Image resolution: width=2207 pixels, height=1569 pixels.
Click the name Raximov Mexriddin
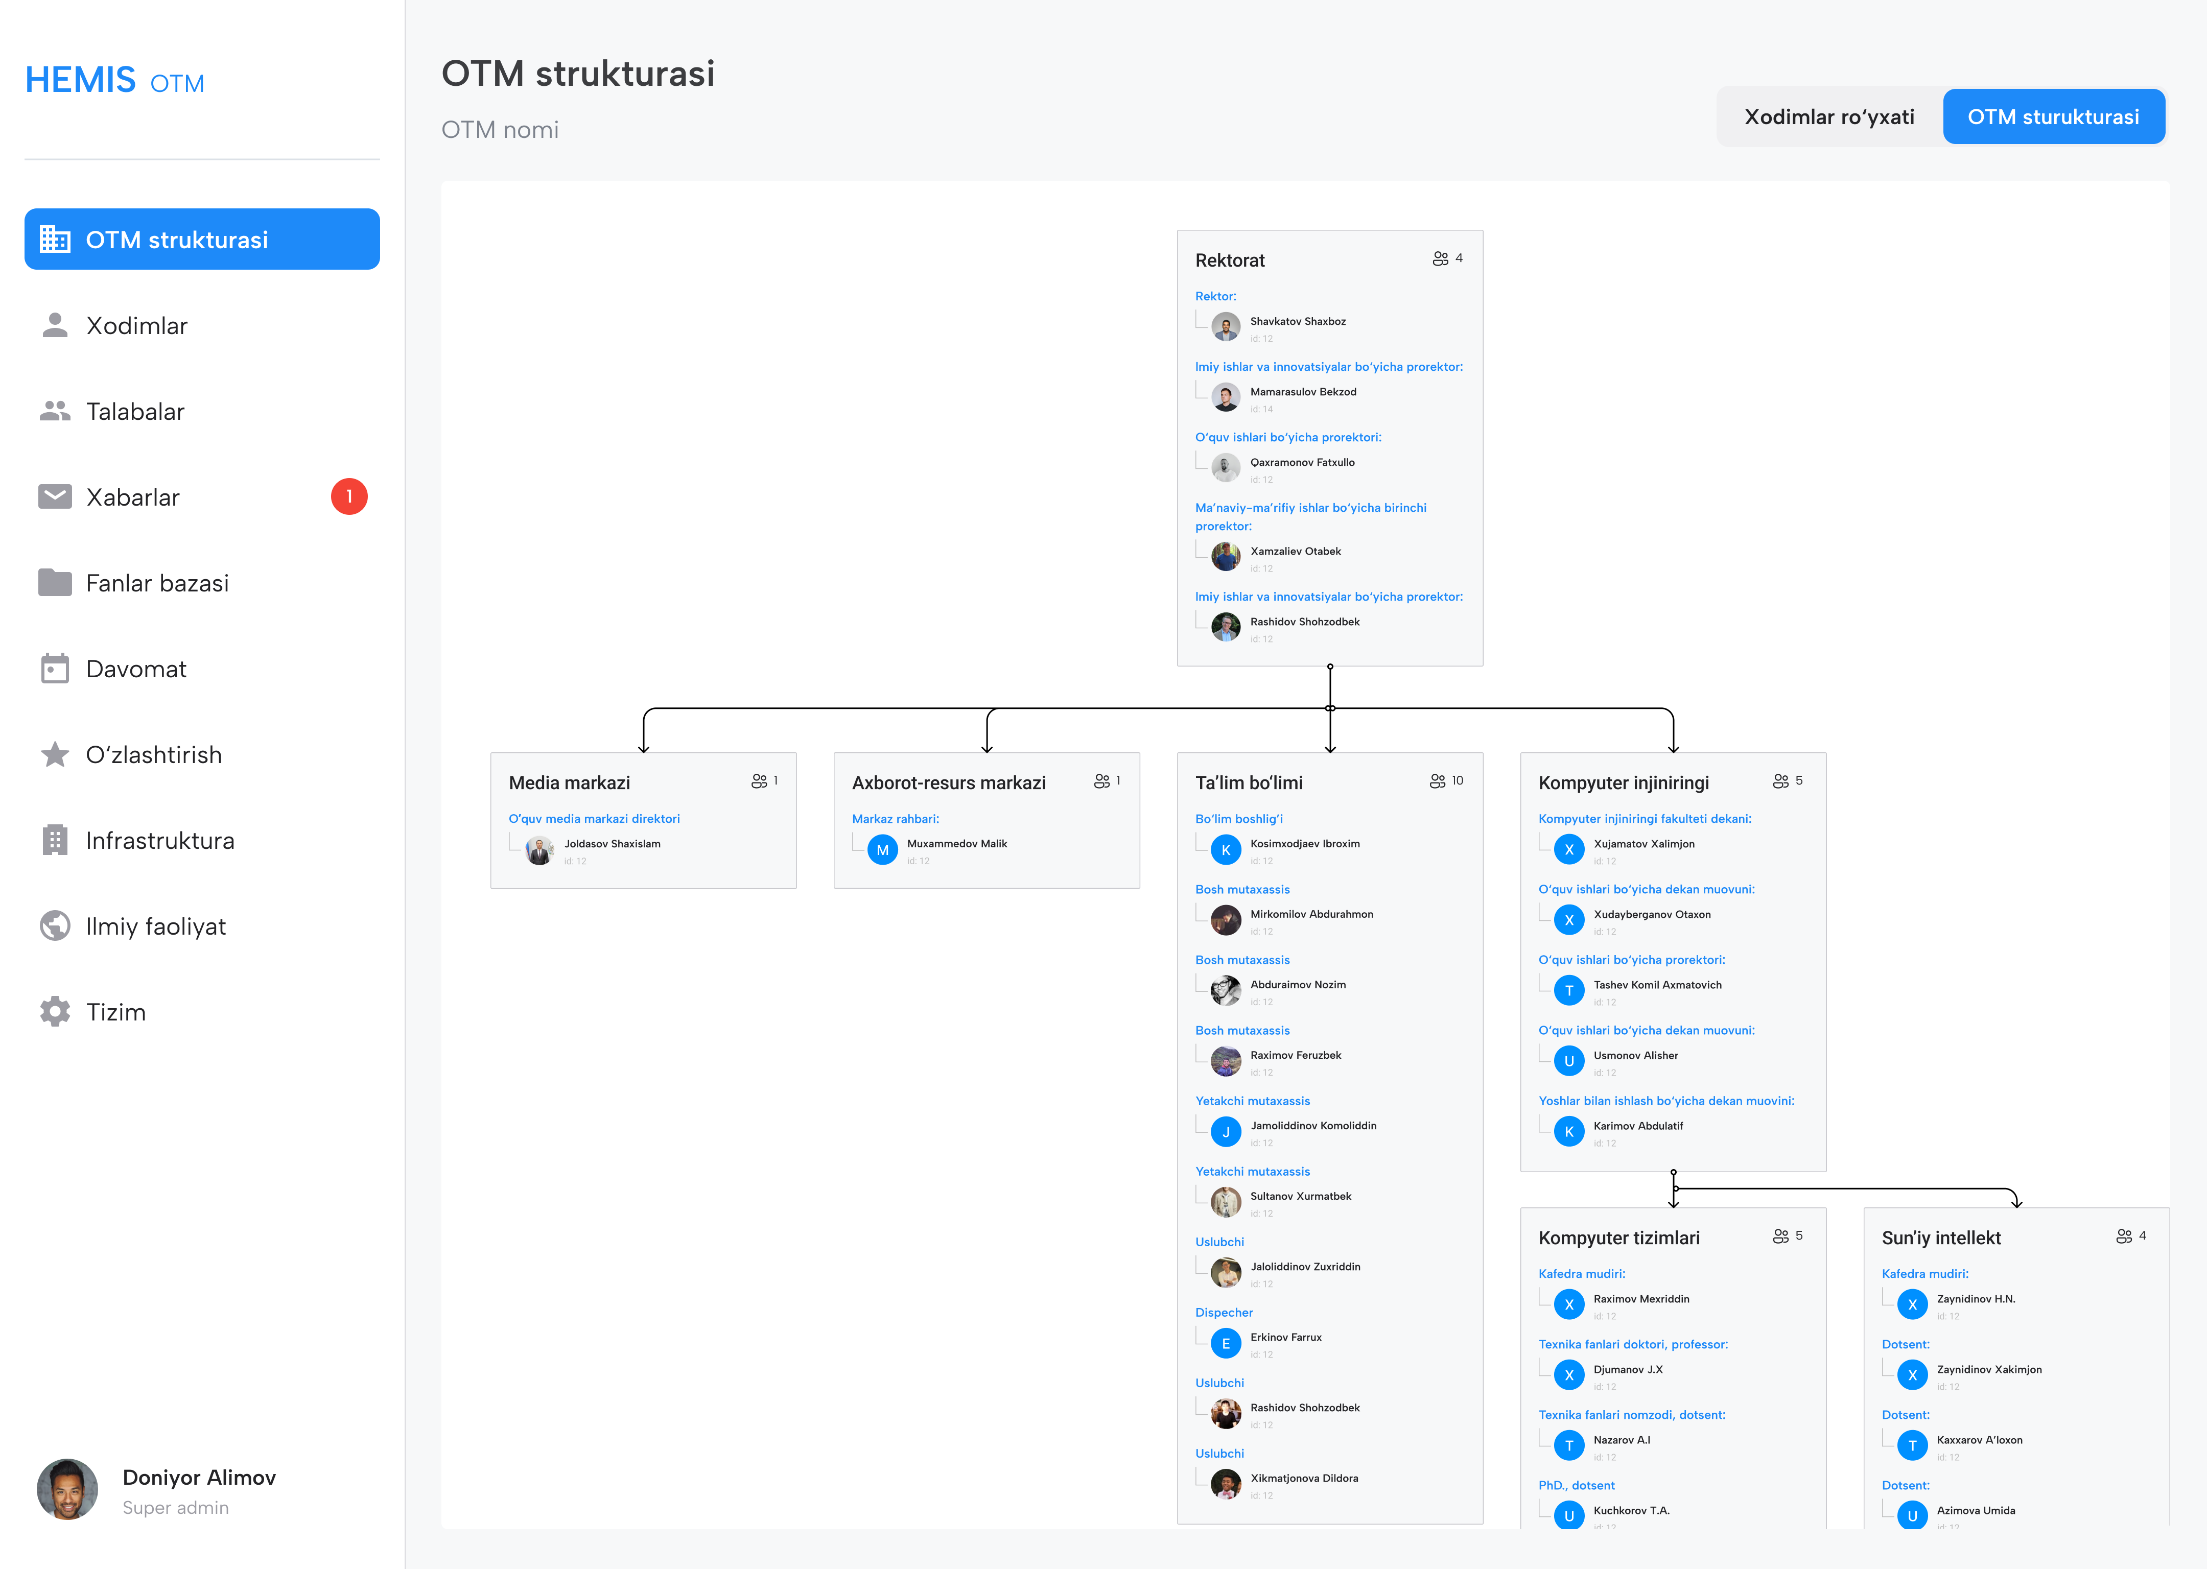click(x=1641, y=1298)
